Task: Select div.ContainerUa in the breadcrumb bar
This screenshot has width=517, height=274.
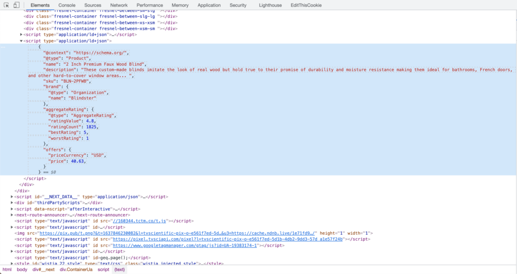Action: pyautogui.click(x=76, y=270)
